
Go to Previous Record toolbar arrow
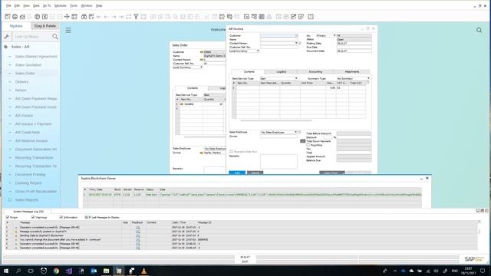[x=107, y=17]
